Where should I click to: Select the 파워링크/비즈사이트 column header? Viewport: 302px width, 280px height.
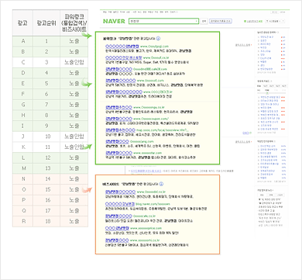point(74,23)
